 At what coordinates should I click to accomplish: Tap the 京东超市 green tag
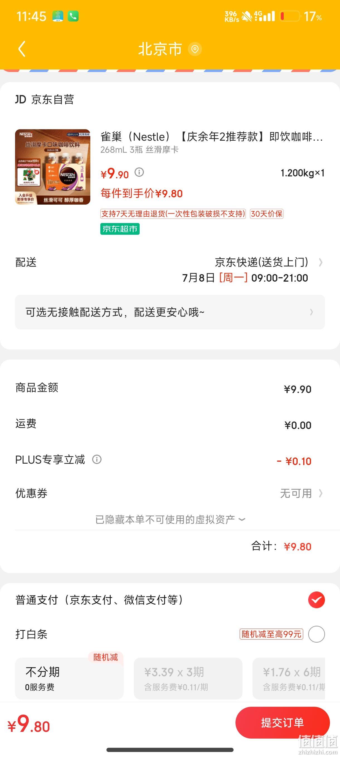120,229
